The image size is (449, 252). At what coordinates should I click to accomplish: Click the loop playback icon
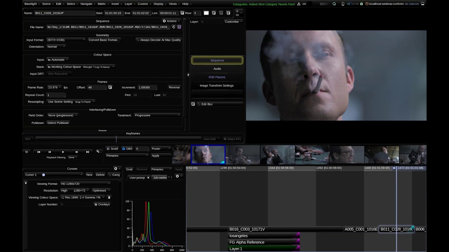pyautogui.click(x=26, y=152)
